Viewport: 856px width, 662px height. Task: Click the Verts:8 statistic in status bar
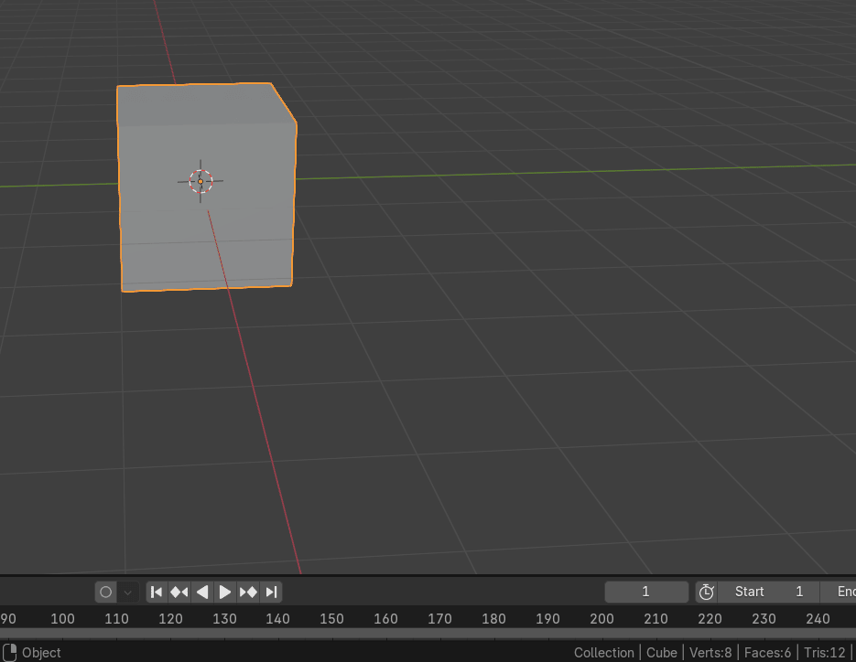(x=710, y=652)
